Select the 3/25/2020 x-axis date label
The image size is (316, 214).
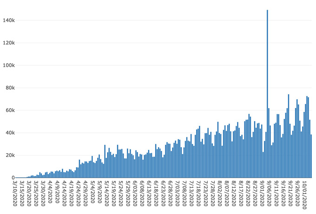point(36,193)
